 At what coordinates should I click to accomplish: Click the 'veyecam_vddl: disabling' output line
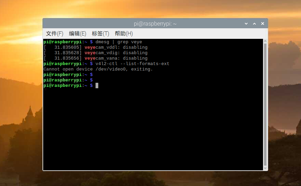116,47
